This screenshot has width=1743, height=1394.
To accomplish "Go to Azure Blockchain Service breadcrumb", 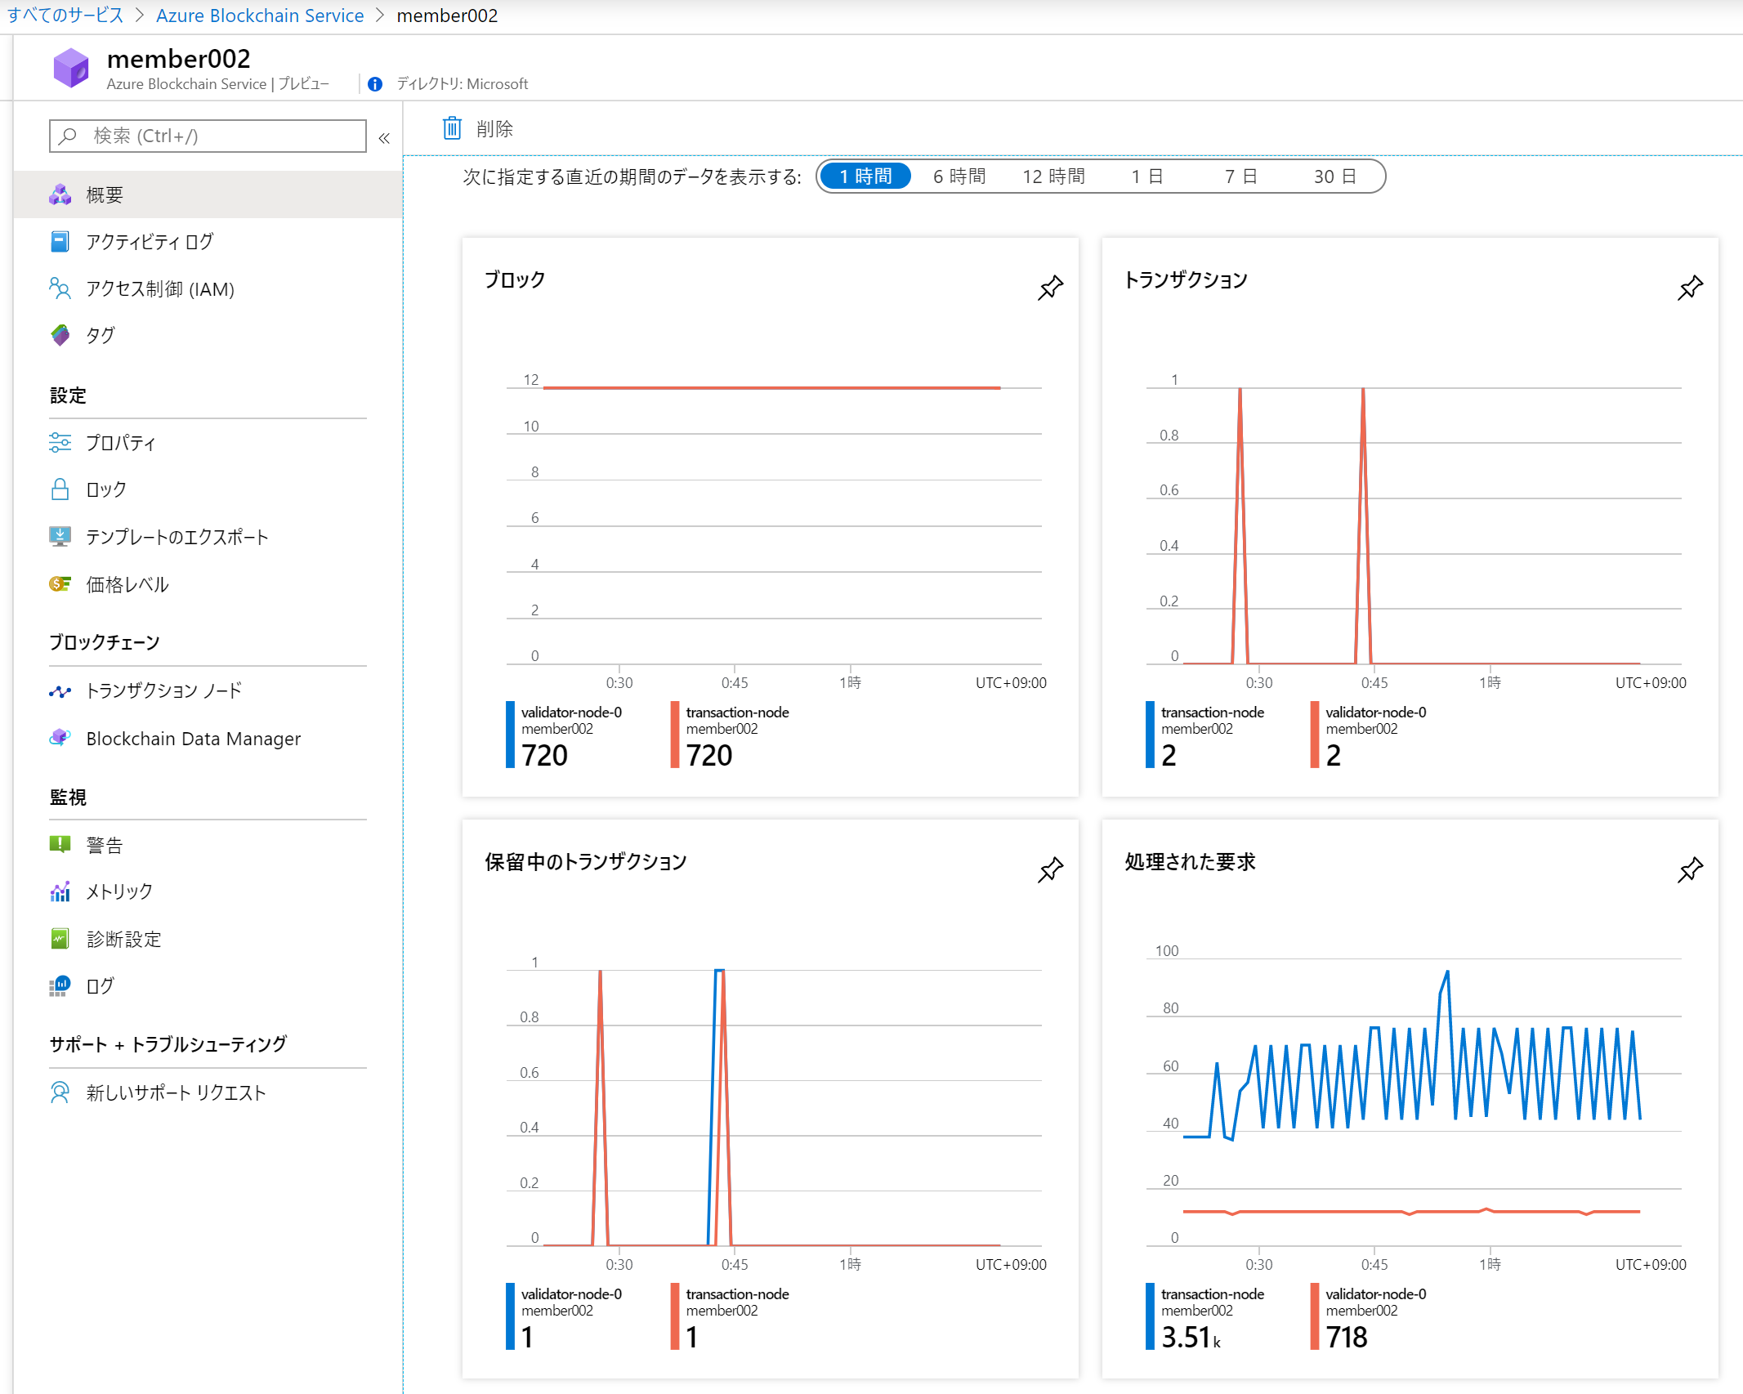I will 260,16.
